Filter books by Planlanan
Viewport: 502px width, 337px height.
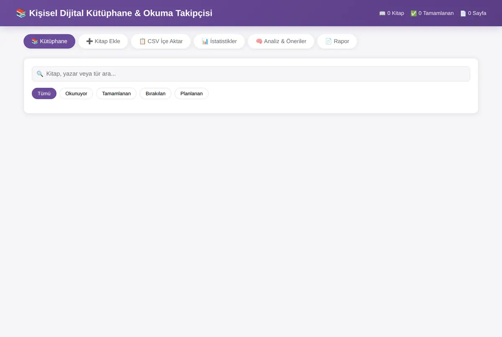point(192,94)
